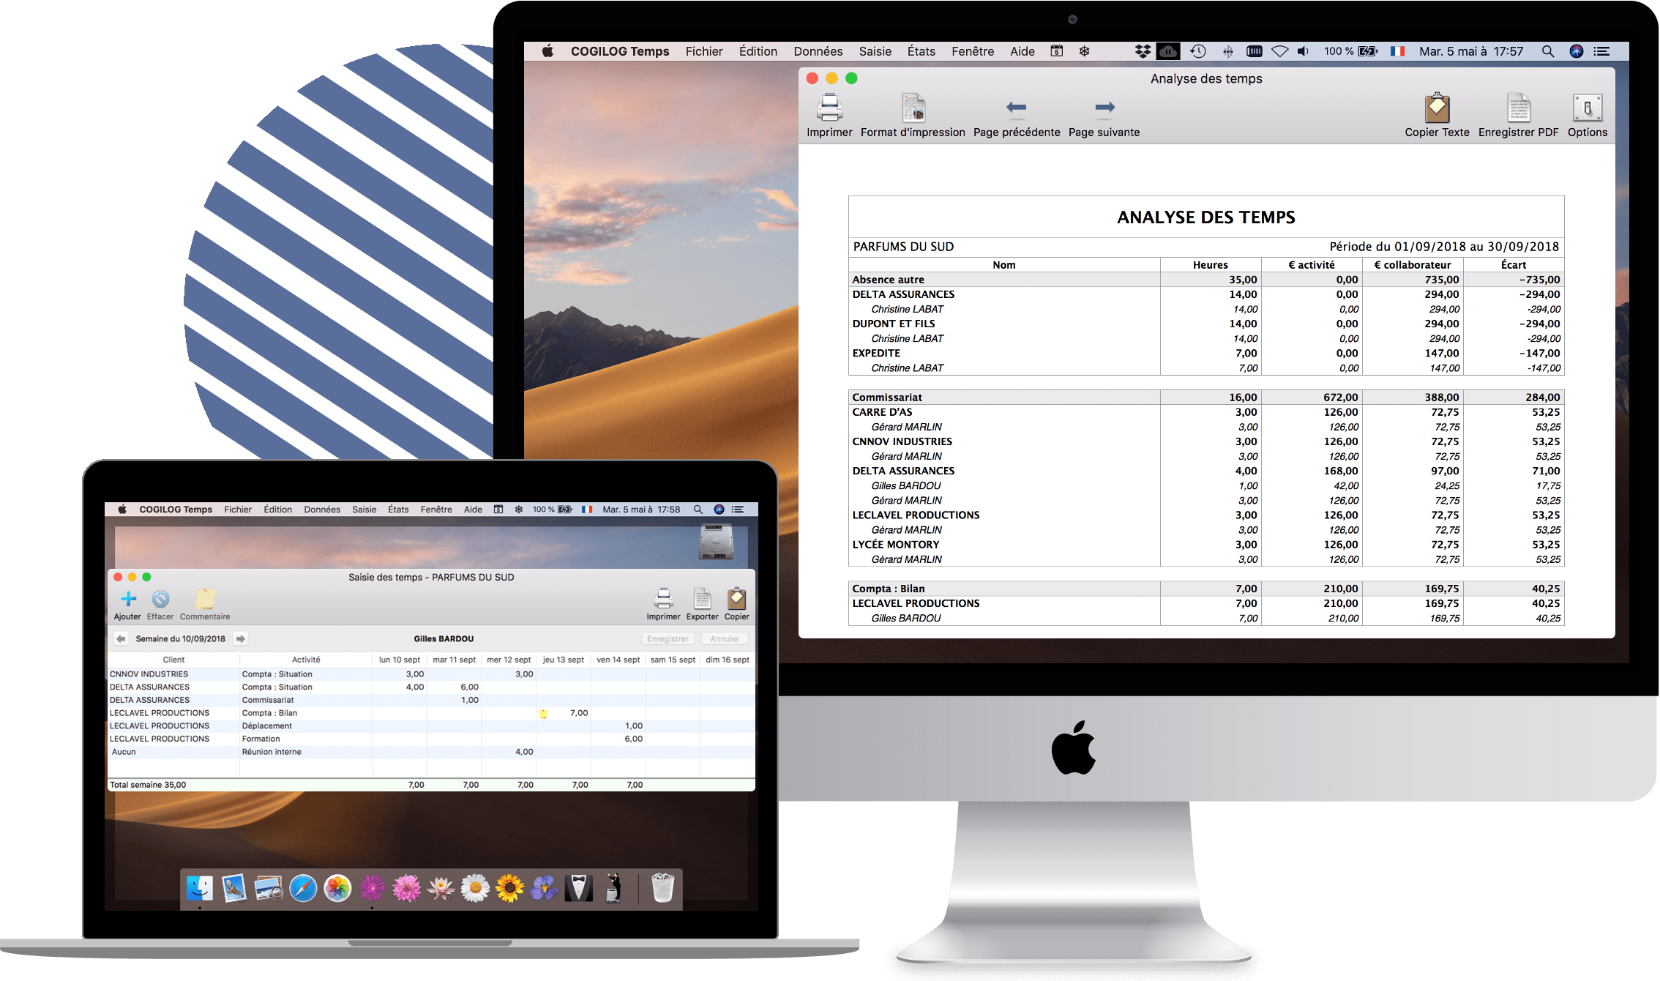Screen dimensions: 1660x981
Task: Go to Page précédente with left arrow
Action: pyautogui.click(x=1016, y=108)
